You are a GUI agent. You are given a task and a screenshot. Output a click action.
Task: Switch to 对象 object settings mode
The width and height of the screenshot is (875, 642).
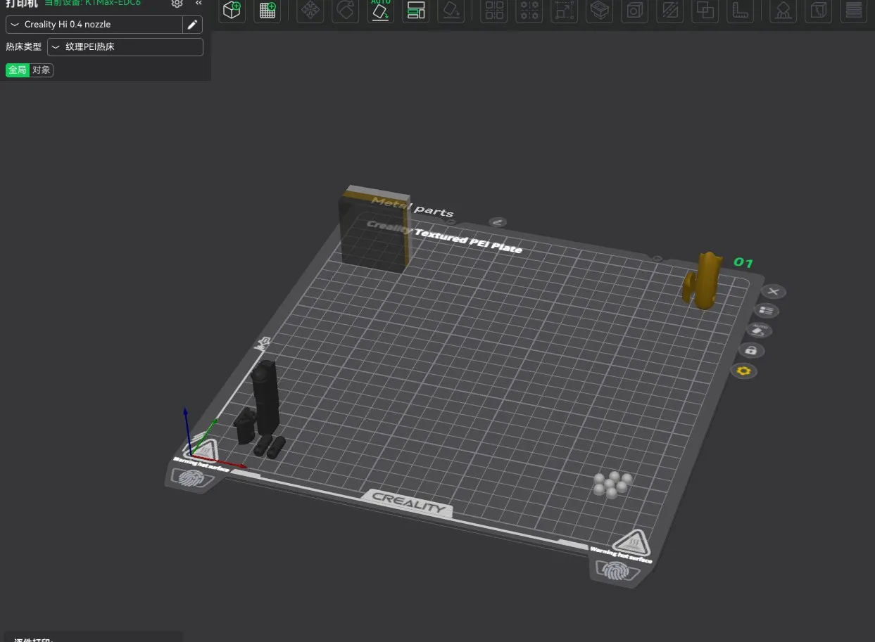click(42, 70)
